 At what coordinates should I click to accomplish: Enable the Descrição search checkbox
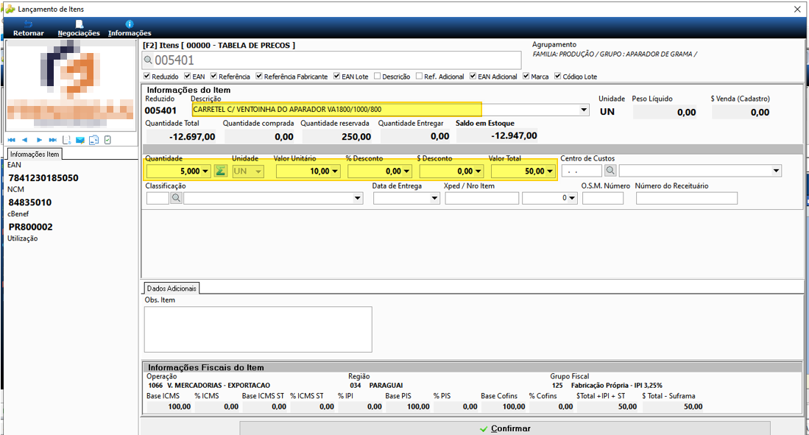tap(377, 76)
